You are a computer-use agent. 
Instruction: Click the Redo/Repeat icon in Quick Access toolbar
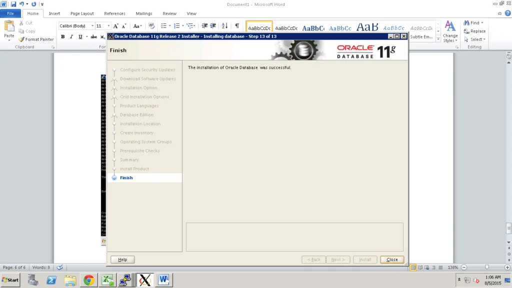33,4
